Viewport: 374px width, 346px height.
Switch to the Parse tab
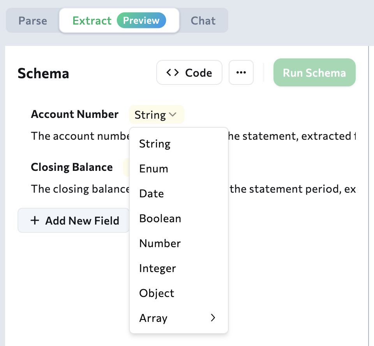[x=33, y=21]
